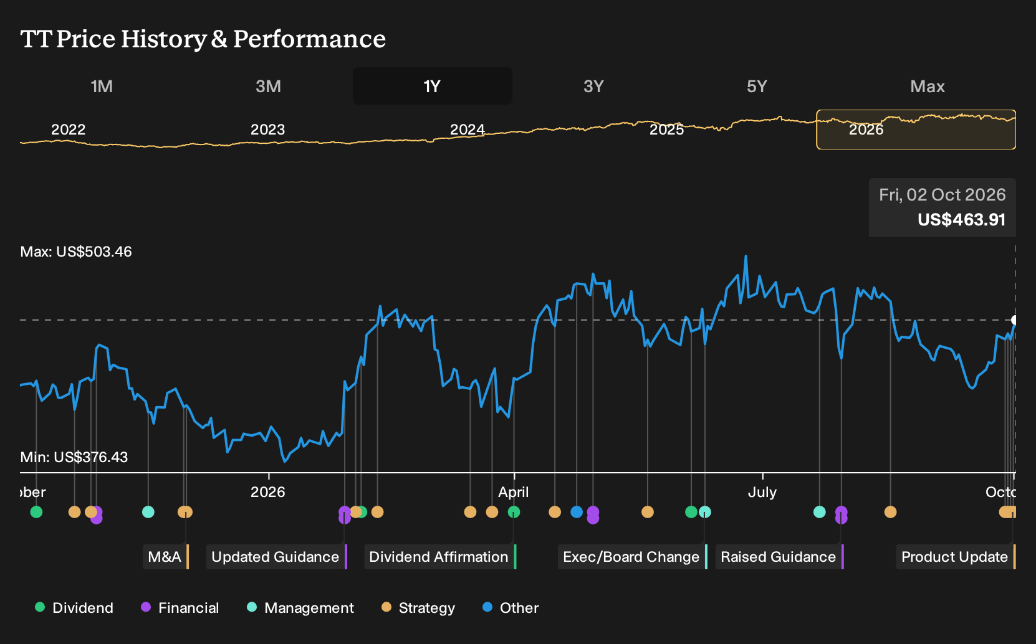The height and width of the screenshot is (644, 1036).
Task: Toggle the Management legend filter
Action: (300, 608)
